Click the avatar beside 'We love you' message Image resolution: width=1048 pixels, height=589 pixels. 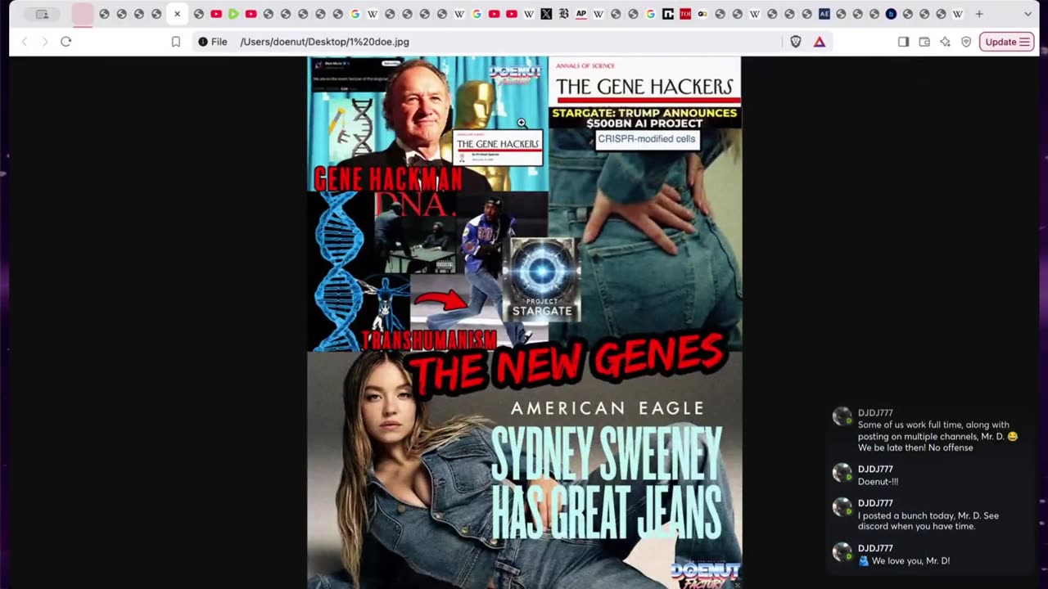[842, 552]
